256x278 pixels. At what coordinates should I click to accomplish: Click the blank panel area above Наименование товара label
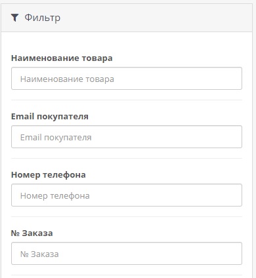pyautogui.click(x=127, y=43)
